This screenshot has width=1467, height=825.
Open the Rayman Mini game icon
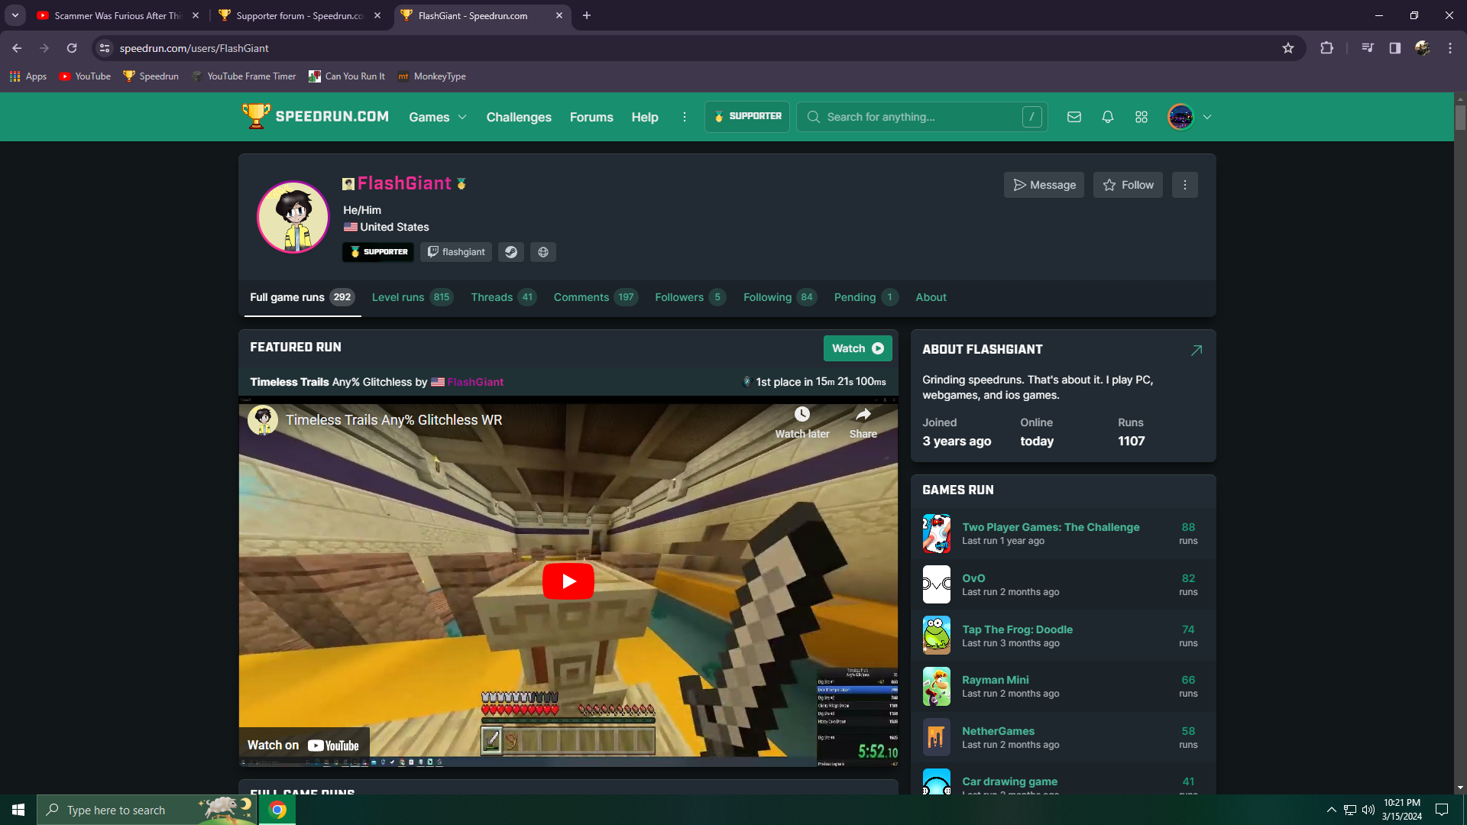click(937, 686)
